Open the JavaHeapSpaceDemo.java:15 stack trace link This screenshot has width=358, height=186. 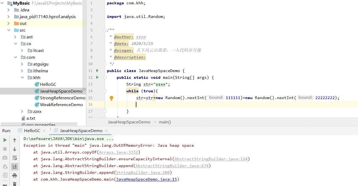pyautogui.click(x=146, y=179)
